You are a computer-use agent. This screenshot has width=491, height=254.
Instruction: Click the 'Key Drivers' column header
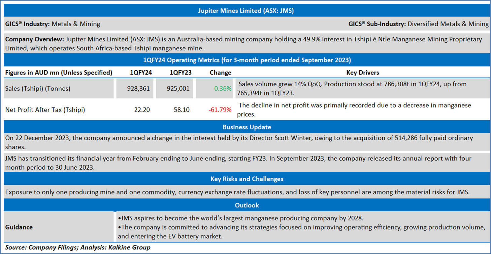363,73
